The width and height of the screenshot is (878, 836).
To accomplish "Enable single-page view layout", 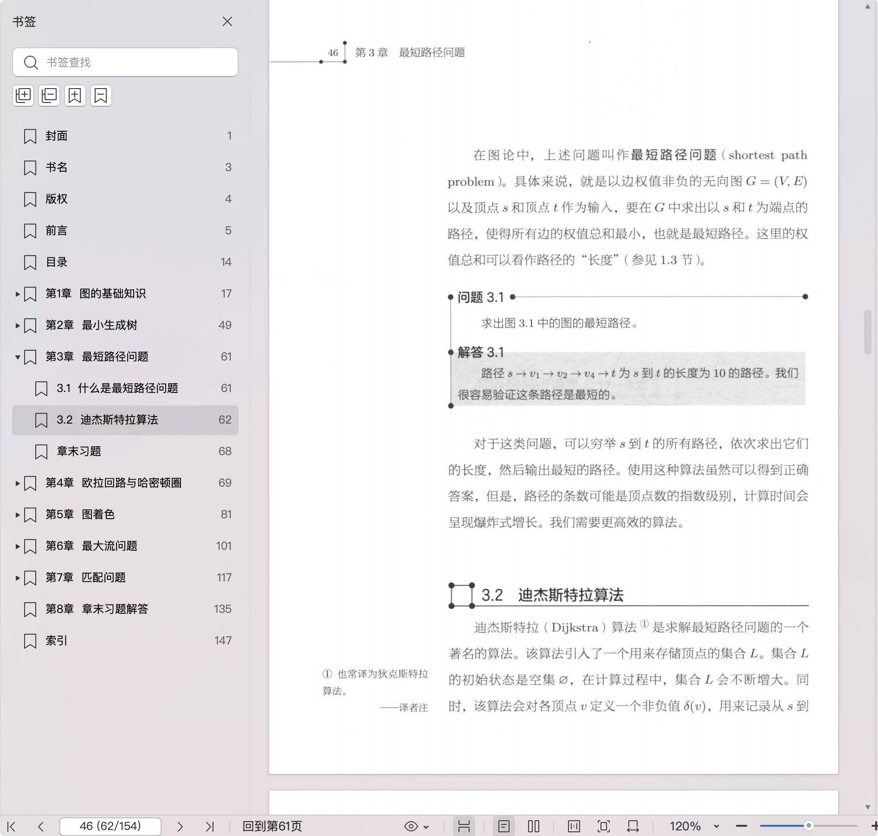I will click(504, 826).
